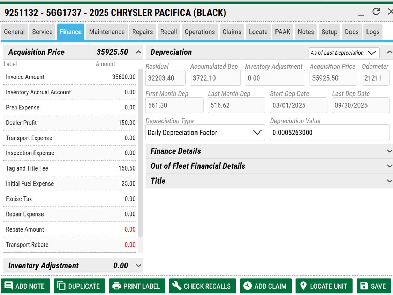This screenshot has width=393, height=295.
Task: Click the Locate Unit map pin icon
Action: click(x=303, y=286)
